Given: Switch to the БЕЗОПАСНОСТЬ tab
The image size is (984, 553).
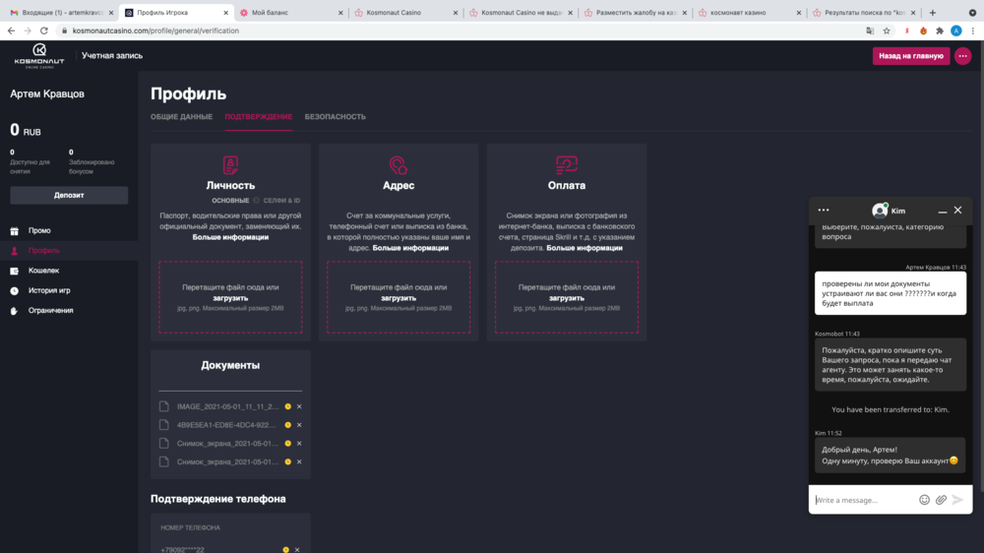Looking at the screenshot, I should coord(335,117).
